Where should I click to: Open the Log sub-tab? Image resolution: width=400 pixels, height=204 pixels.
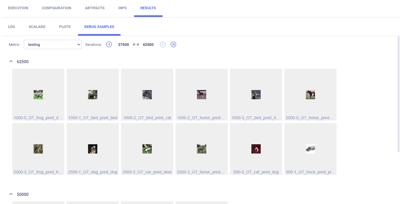(11, 27)
